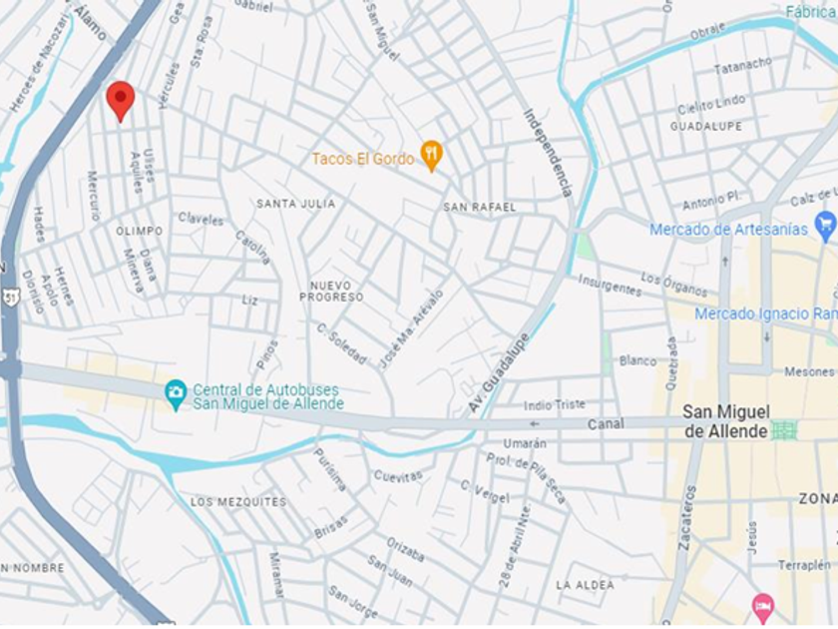Image resolution: width=838 pixels, height=629 pixels.
Task: Select the Olimpo neighborhood label
Action: coord(140,231)
